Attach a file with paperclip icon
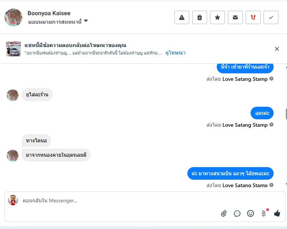 [224, 213]
